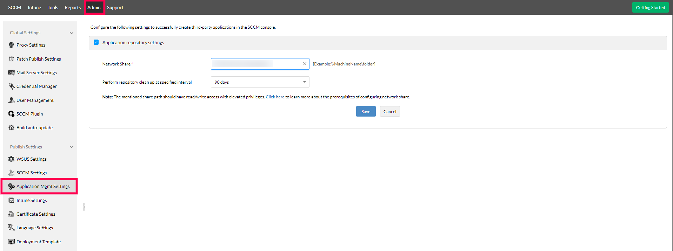
Task: Click the Patch Publish Settings icon
Action: click(x=11, y=59)
